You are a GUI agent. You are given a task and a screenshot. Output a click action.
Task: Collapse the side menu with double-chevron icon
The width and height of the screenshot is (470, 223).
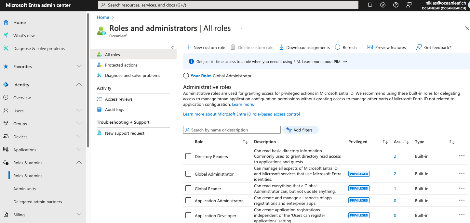click(x=173, y=47)
